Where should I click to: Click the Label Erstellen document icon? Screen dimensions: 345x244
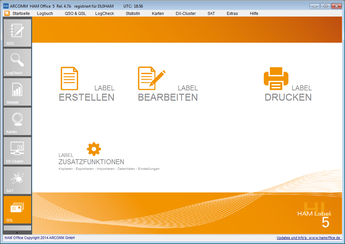(69, 78)
